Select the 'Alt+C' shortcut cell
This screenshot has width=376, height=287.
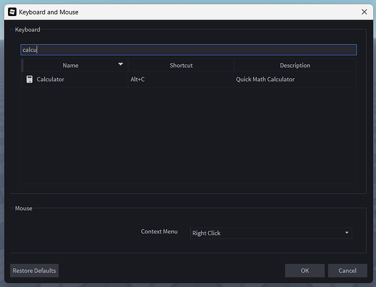(x=181, y=79)
